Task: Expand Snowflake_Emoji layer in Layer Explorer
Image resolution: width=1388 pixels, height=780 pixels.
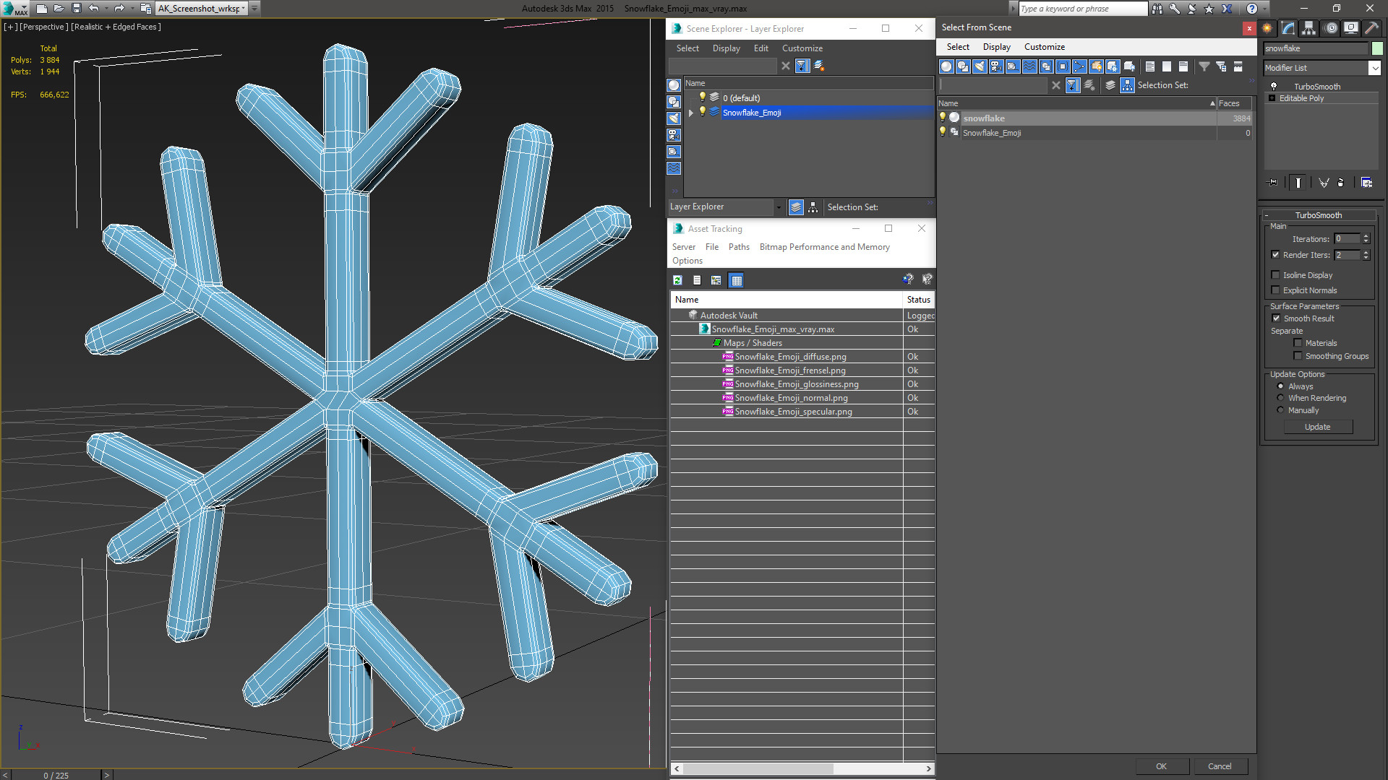Action: coord(691,113)
